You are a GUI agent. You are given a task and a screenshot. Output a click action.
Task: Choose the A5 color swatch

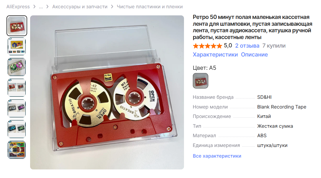pos(201,81)
